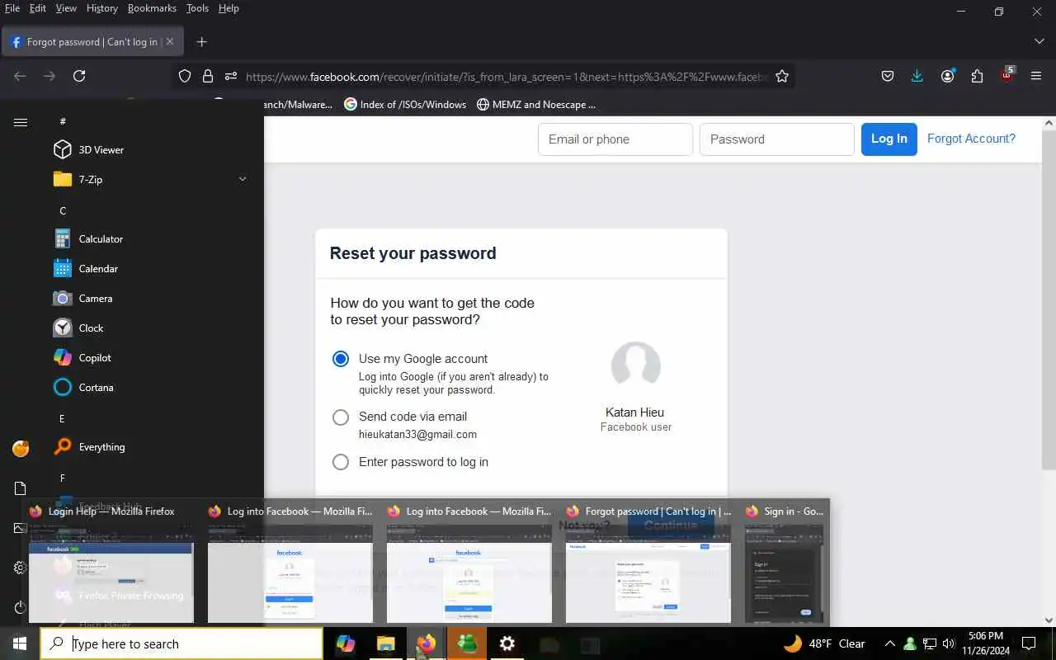Open the weather widget showing 48°F Clear

tap(825, 643)
